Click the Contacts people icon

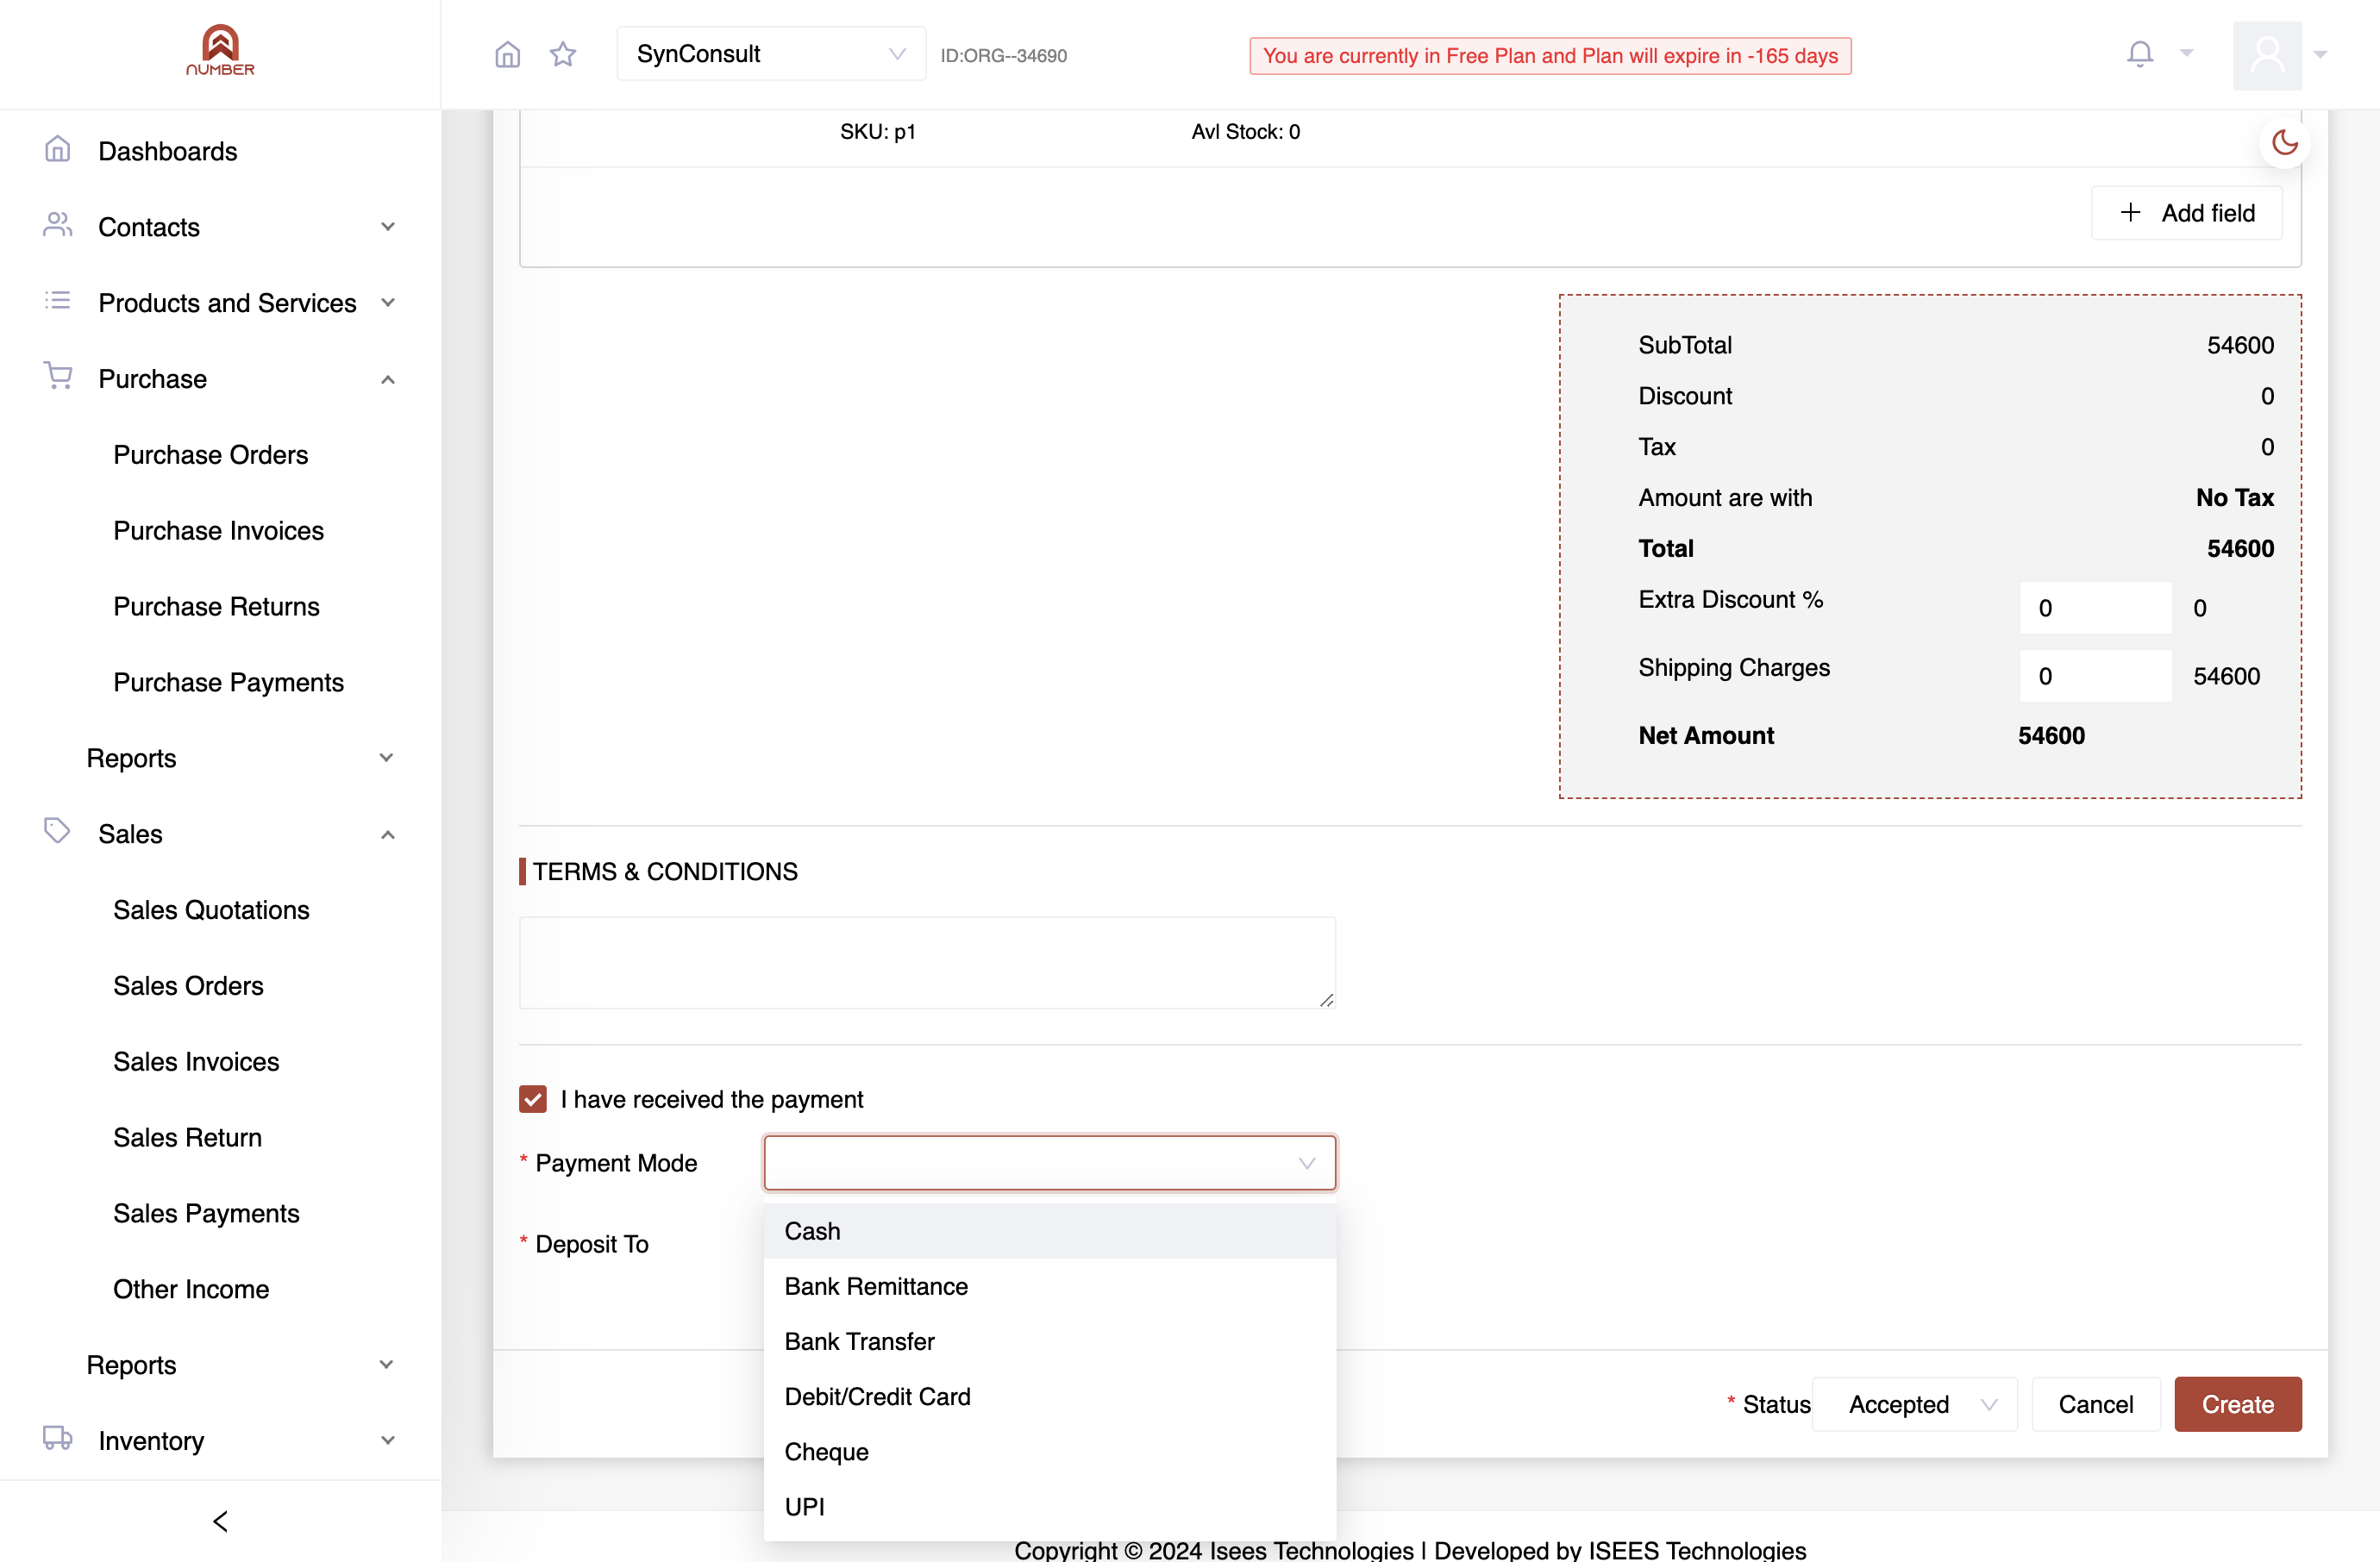pos(58,226)
